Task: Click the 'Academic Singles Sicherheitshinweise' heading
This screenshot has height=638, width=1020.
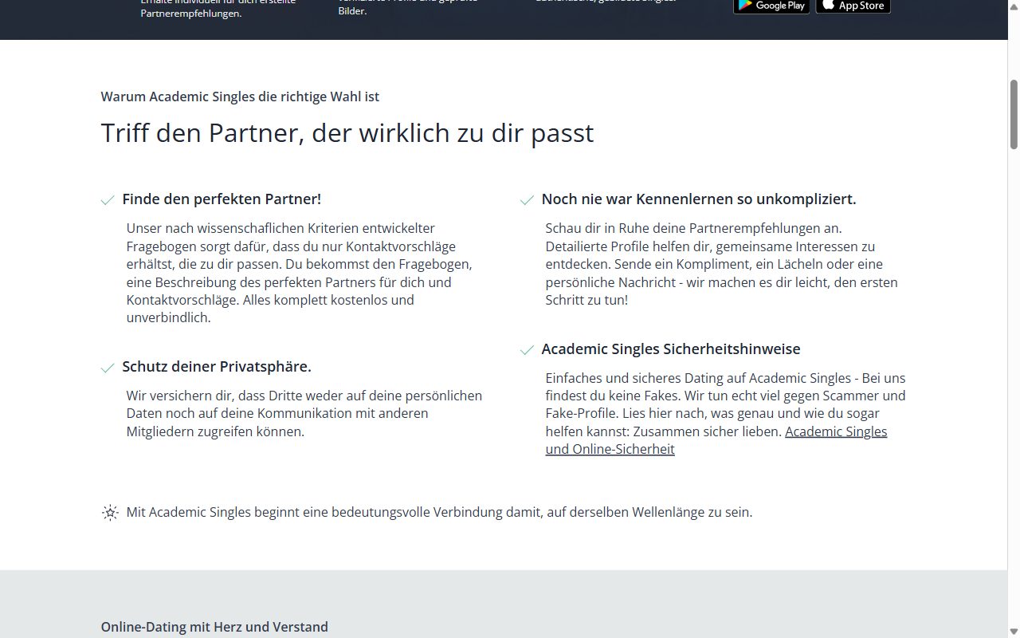Action: point(671,349)
